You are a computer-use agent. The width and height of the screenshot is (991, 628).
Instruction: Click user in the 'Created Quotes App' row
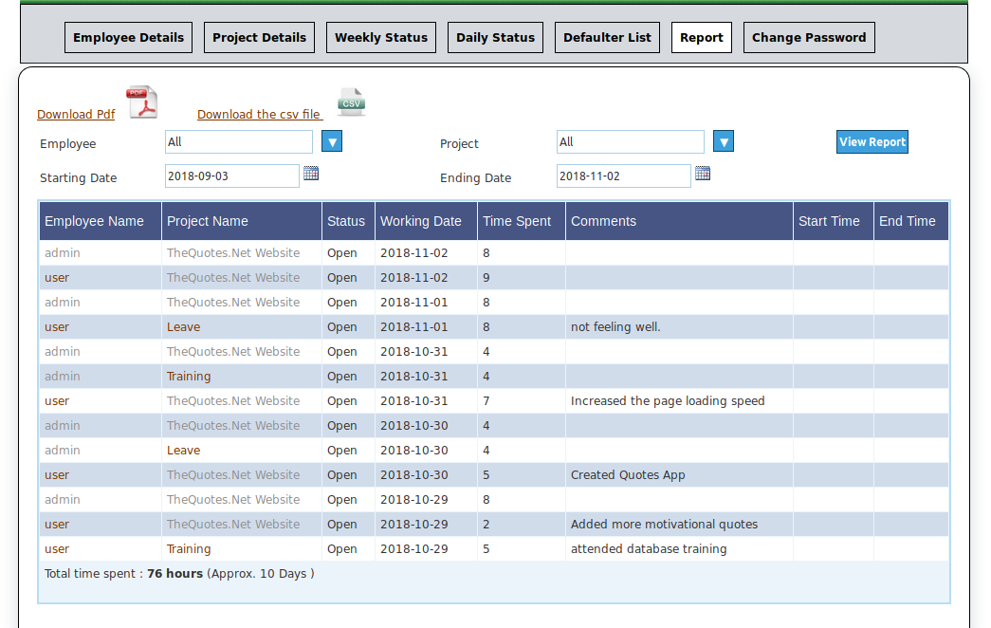[57, 475]
